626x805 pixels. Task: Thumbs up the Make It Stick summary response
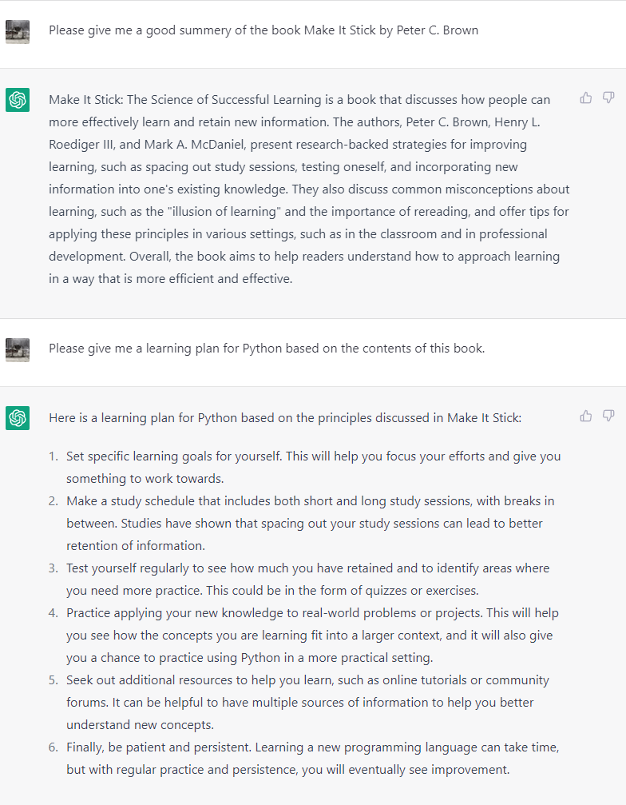(586, 98)
